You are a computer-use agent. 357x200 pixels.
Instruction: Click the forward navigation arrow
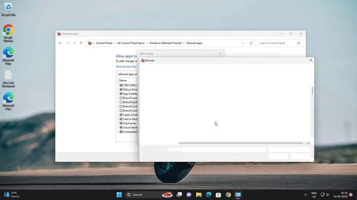coord(68,43)
